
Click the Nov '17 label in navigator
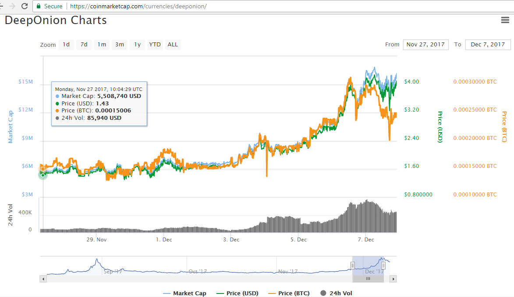288,272
